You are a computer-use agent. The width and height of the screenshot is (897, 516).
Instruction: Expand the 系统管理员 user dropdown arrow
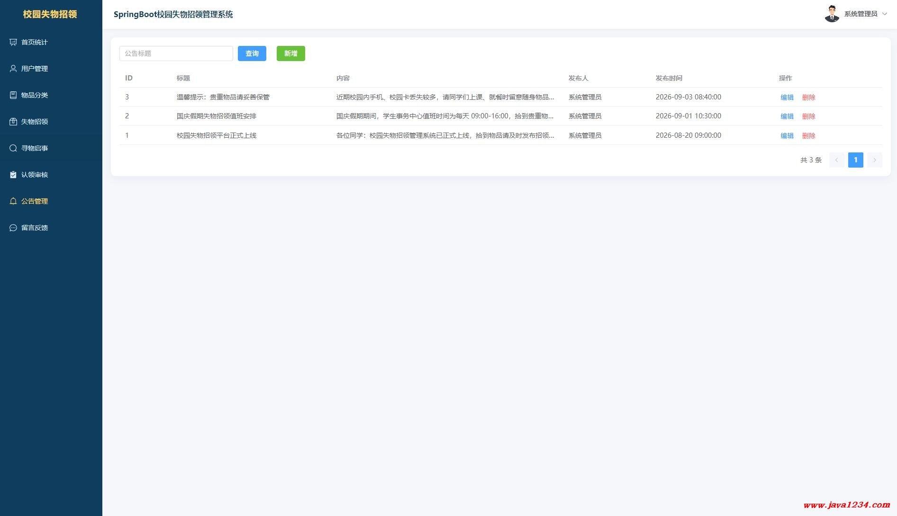[x=884, y=14]
